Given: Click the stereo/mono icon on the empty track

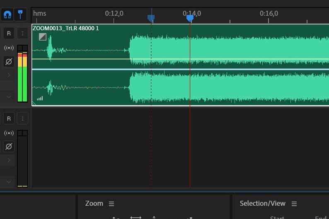Looking at the screenshot, I should (x=9, y=133).
